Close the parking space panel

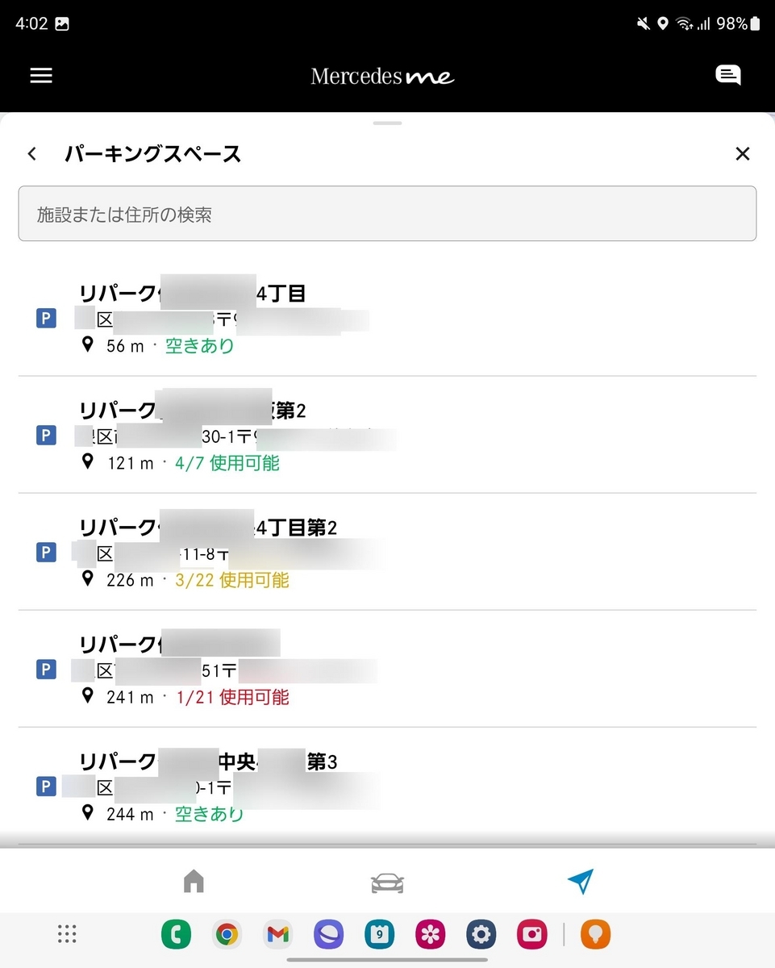coord(743,153)
